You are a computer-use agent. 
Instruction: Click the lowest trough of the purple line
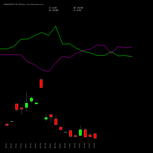(x=49, y=72)
